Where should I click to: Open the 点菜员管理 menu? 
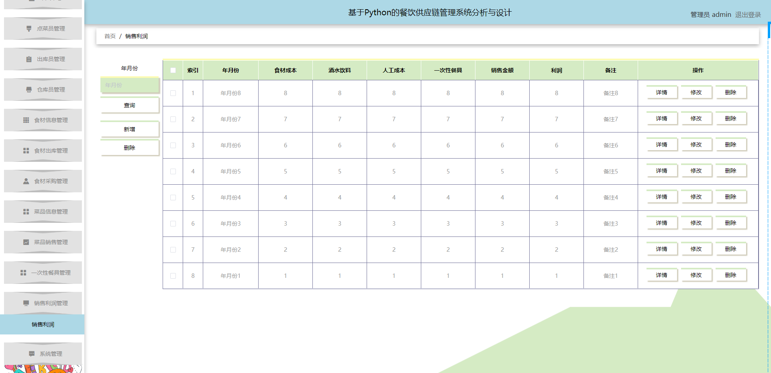pos(43,29)
